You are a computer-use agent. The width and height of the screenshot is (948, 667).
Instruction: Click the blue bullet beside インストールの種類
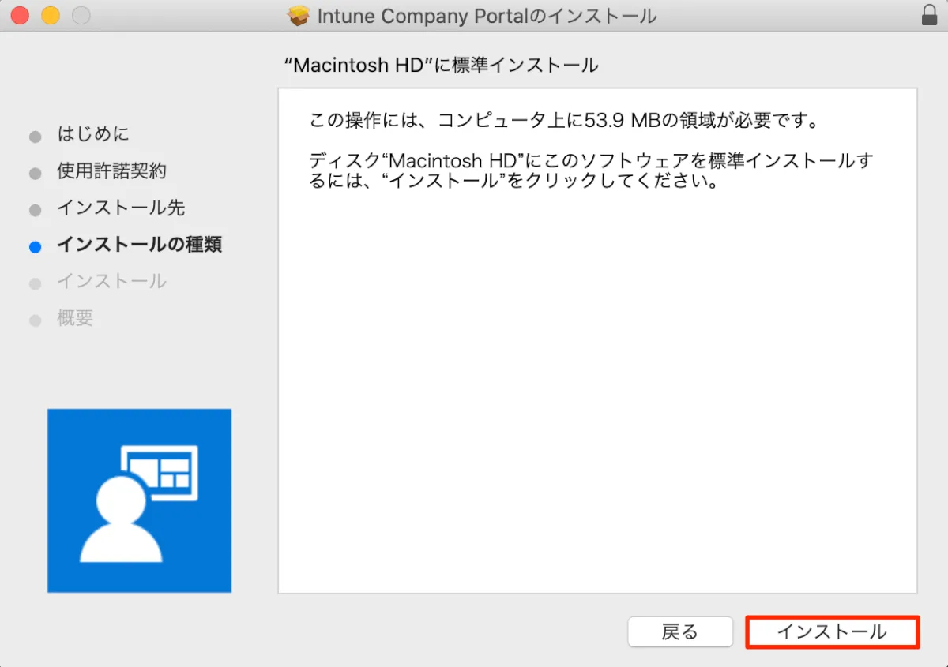pos(35,247)
